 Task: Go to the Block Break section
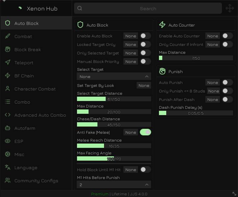pos(36,49)
